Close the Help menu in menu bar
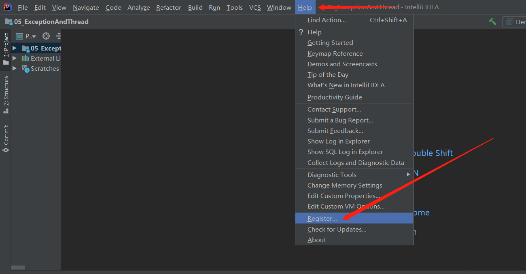 click(x=305, y=7)
